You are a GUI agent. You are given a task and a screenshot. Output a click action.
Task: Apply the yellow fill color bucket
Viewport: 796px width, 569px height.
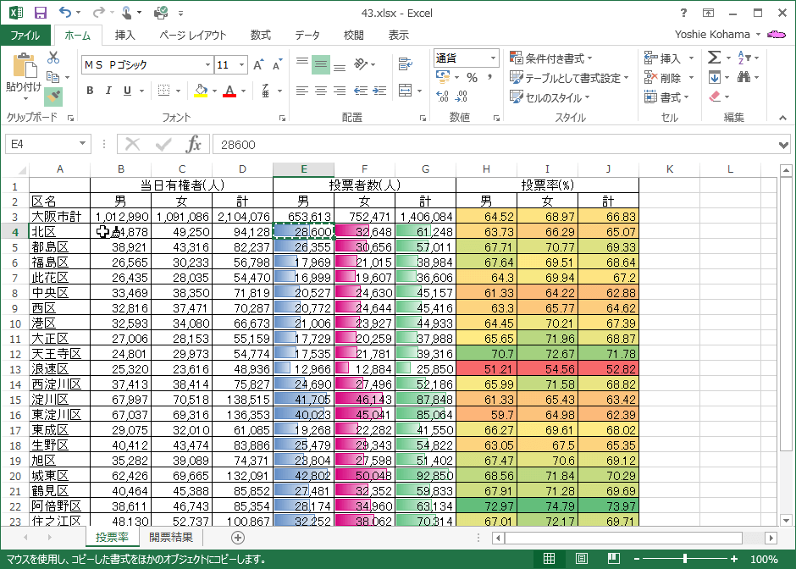[x=201, y=91]
